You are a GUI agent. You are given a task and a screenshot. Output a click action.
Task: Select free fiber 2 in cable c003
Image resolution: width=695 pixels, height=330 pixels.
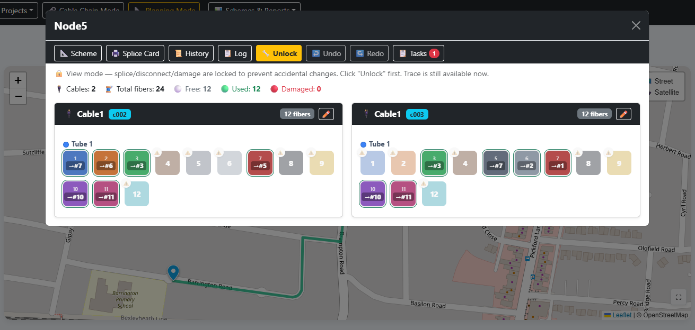tap(403, 163)
